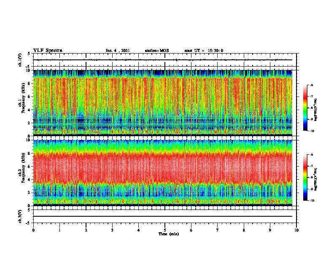Click the 4 kHz tick of ch.2 frequency axis

tap(30, 180)
